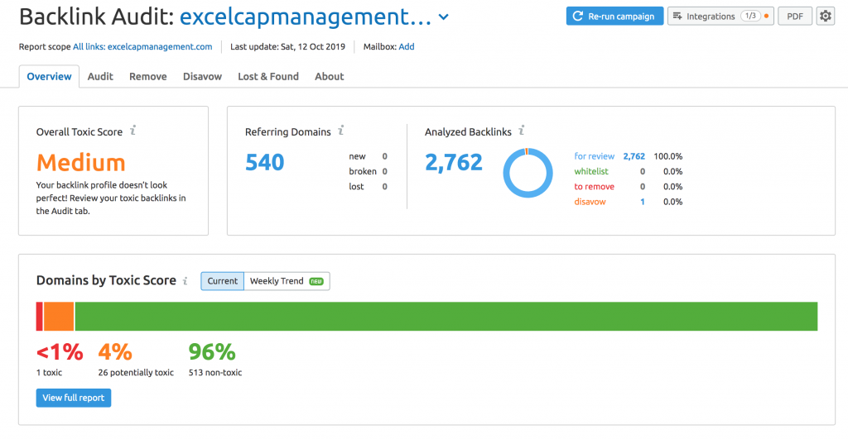Click the 96% non-toxic percentage
Image resolution: width=848 pixels, height=439 pixels.
click(212, 352)
